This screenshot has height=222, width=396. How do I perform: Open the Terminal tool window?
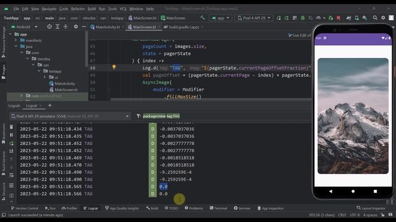[x=218, y=208]
